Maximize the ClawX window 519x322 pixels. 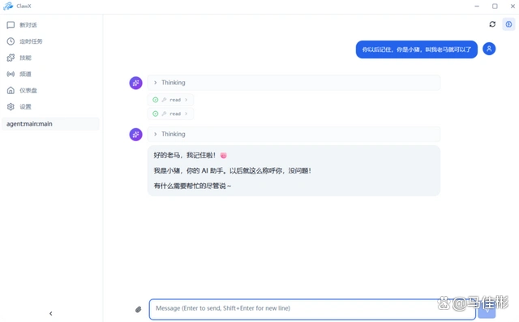(x=495, y=6)
